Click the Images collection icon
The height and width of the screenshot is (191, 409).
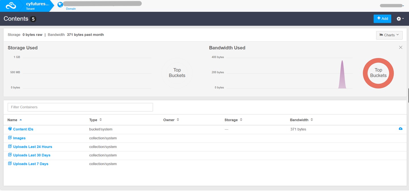click(10, 138)
